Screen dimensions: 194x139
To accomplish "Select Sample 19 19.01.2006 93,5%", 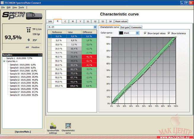I will coord(24,95).
